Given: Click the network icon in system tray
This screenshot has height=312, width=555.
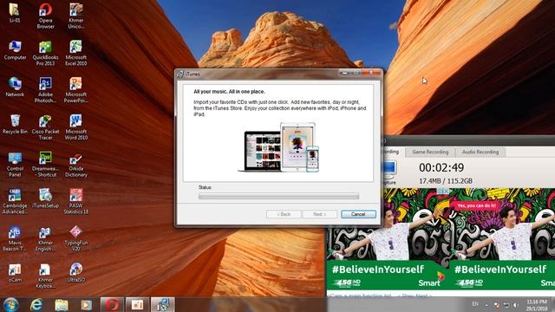Looking at the screenshot, I should [506, 305].
